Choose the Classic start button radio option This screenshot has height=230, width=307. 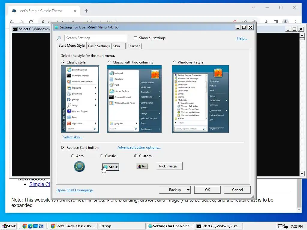pos(101,156)
